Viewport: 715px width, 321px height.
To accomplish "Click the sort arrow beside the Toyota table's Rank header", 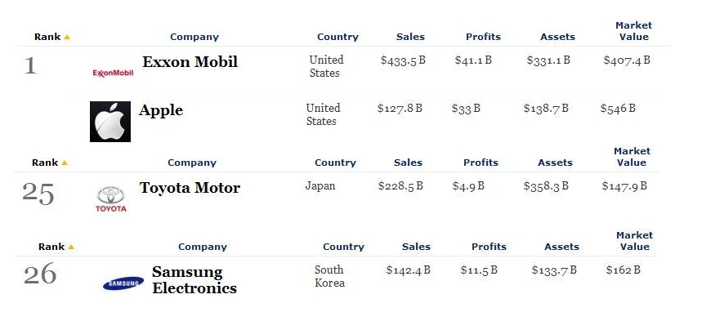I will (x=65, y=163).
